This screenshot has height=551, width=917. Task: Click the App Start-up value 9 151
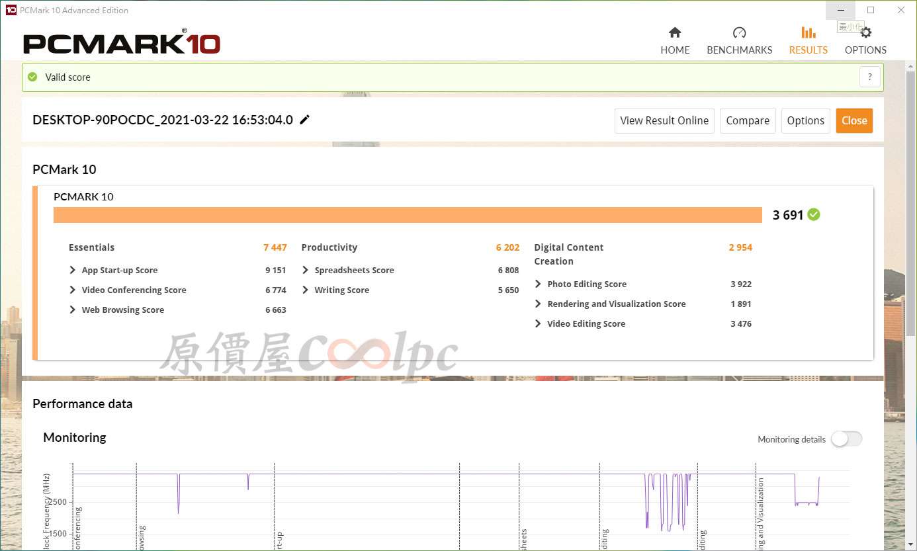[x=276, y=270]
